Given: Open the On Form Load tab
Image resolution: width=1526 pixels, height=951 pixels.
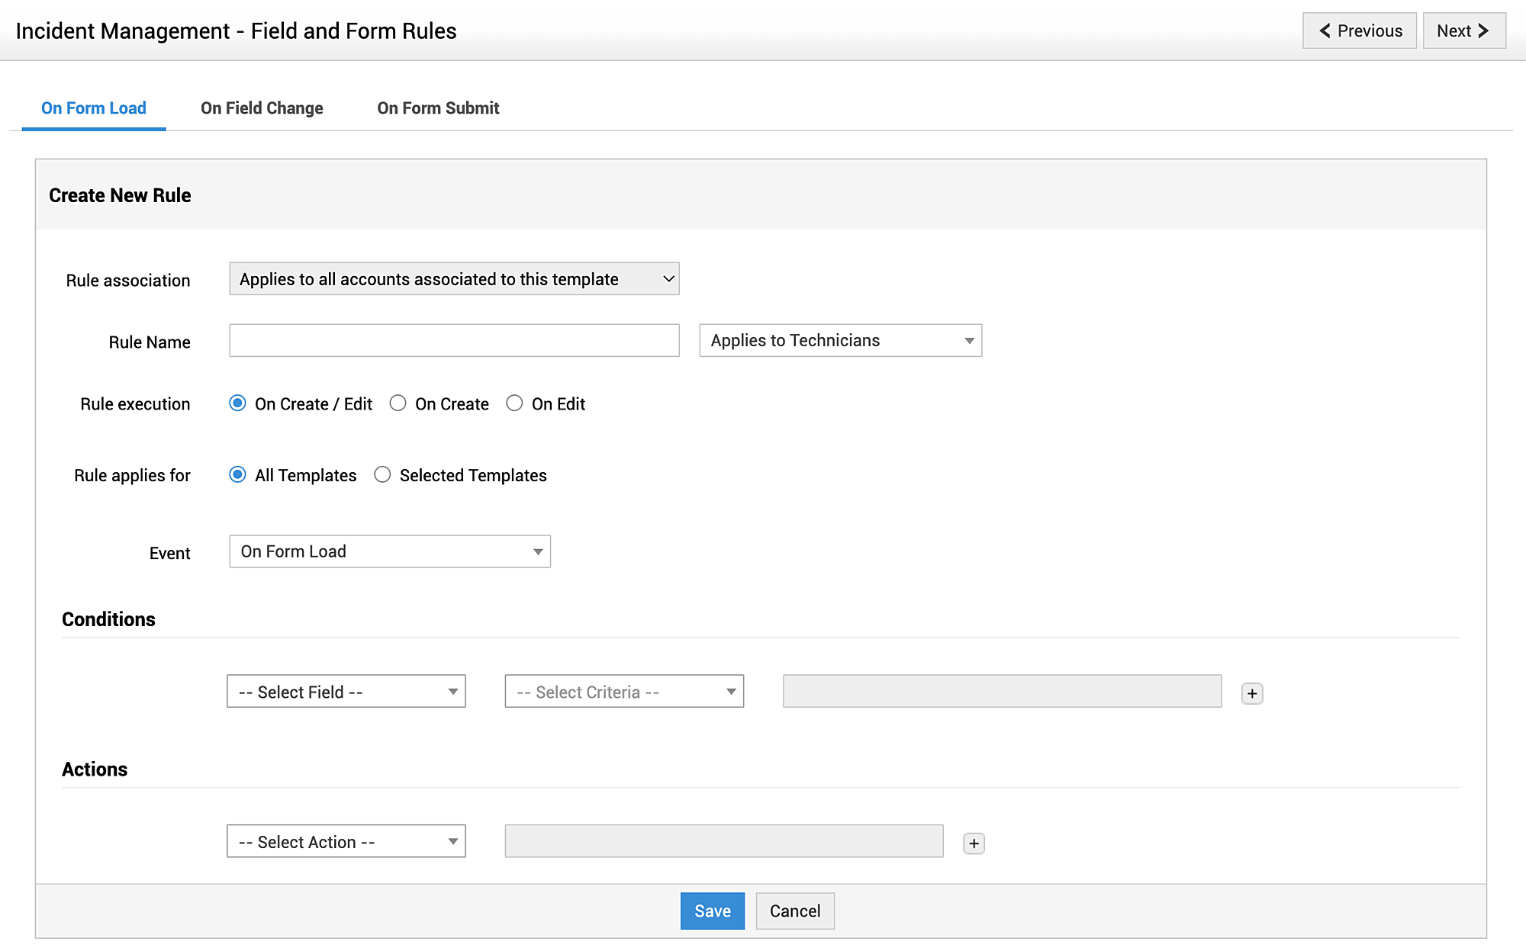Looking at the screenshot, I should click(x=94, y=108).
